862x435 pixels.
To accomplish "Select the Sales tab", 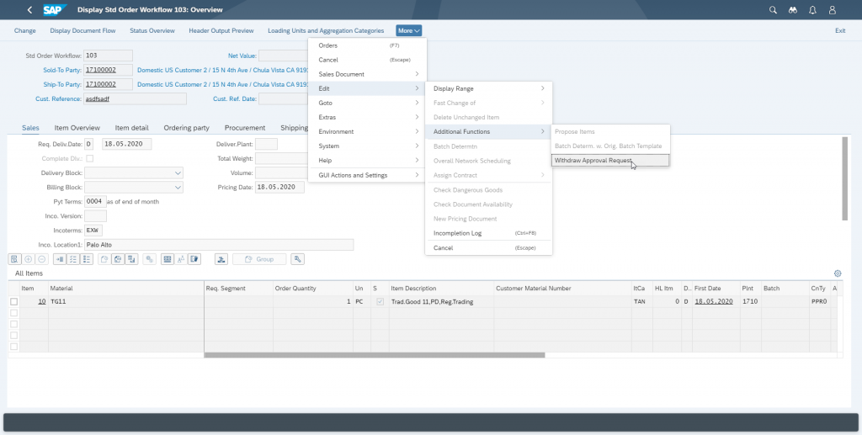I will (x=30, y=128).
